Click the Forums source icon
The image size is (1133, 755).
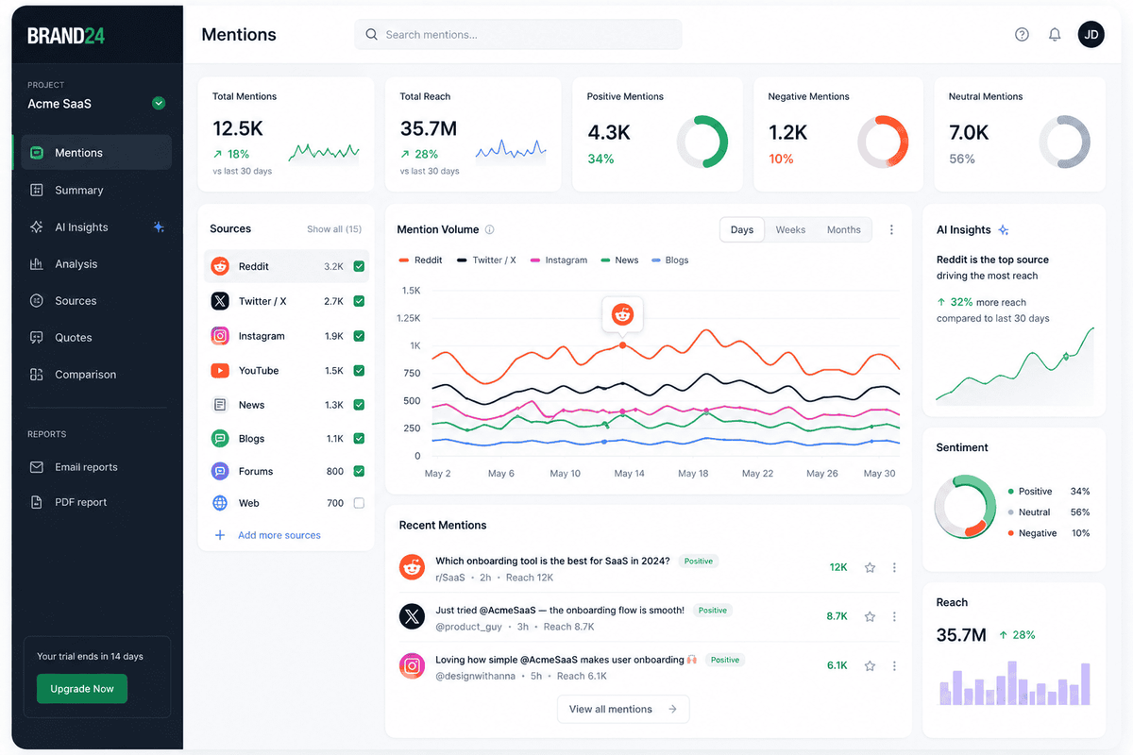pyautogui.click(x=220, y=471)
